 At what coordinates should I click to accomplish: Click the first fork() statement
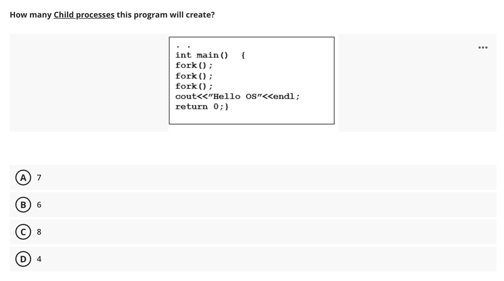[x=194, y=66]
